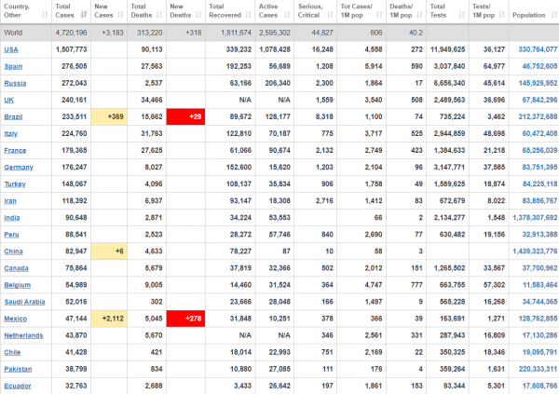Sort the table by New Cases arrows
The image size is (559, 394).
[120, 15]
